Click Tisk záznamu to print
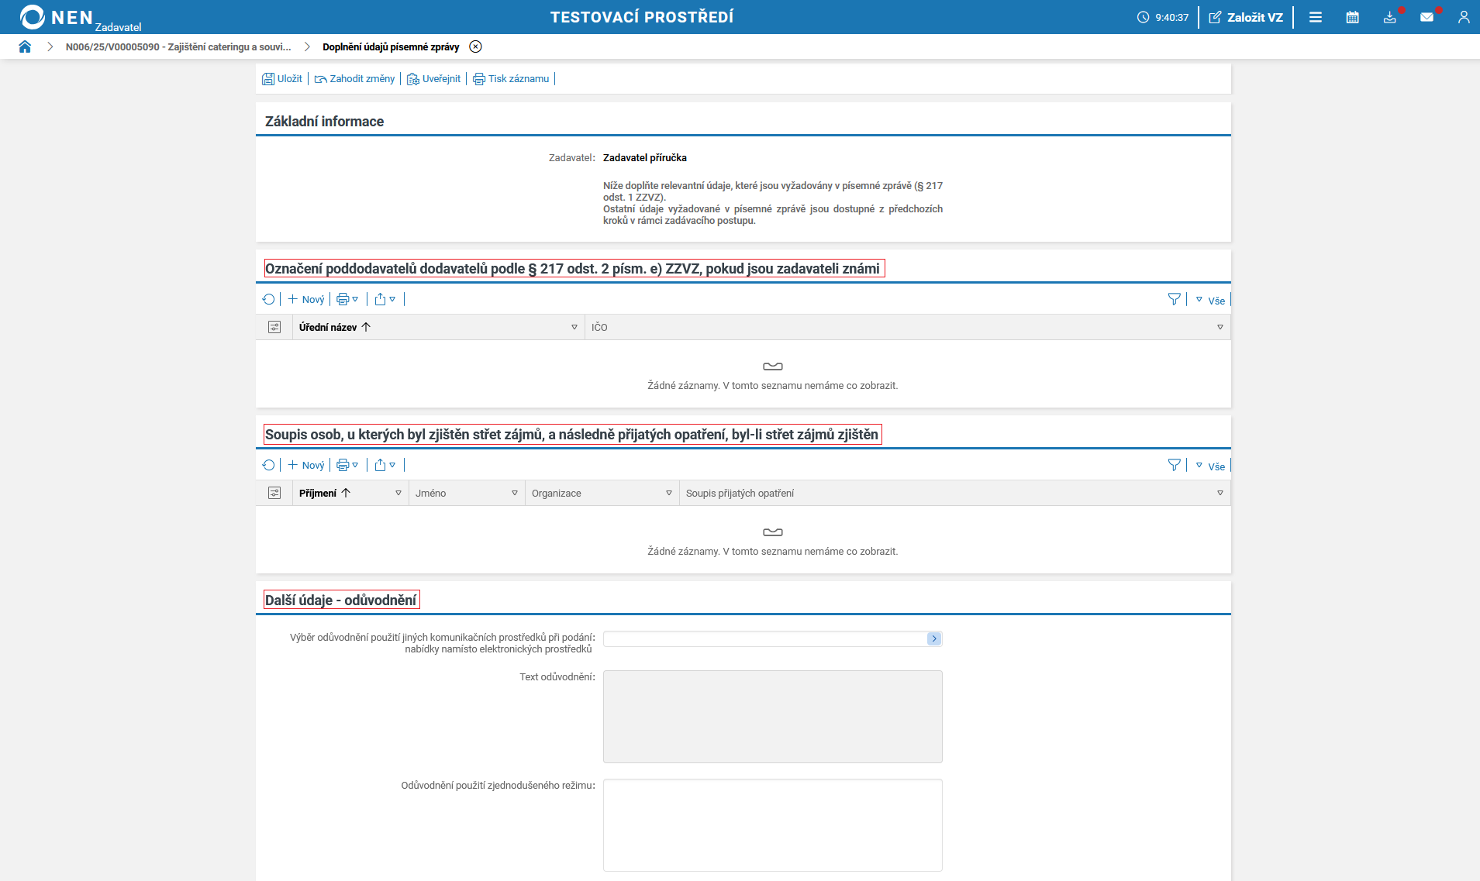 [x=511, y=78]
